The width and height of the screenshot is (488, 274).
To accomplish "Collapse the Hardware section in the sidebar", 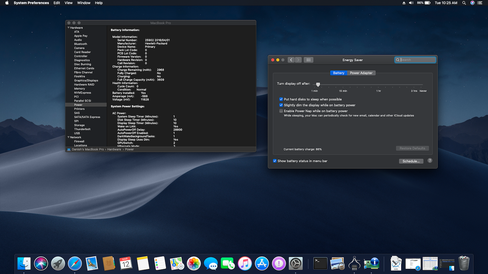I will click(x=68, y=27).
